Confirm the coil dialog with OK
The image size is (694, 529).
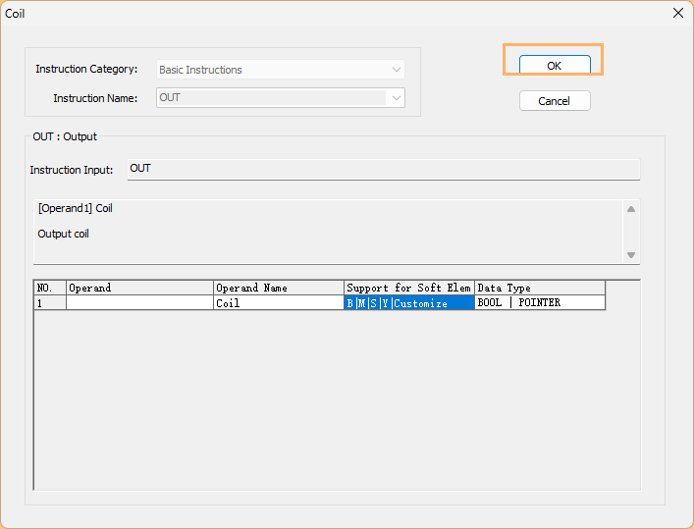pyautogui.click(x=555, y=65)
